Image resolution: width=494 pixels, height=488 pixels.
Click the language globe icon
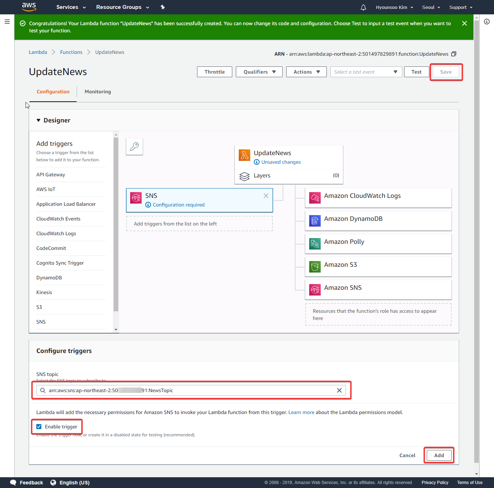(53, 482)
